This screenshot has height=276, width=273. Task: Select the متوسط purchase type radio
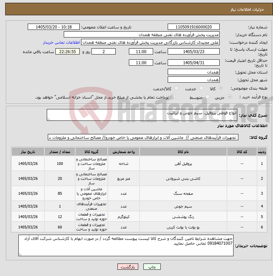pos(207,97)
